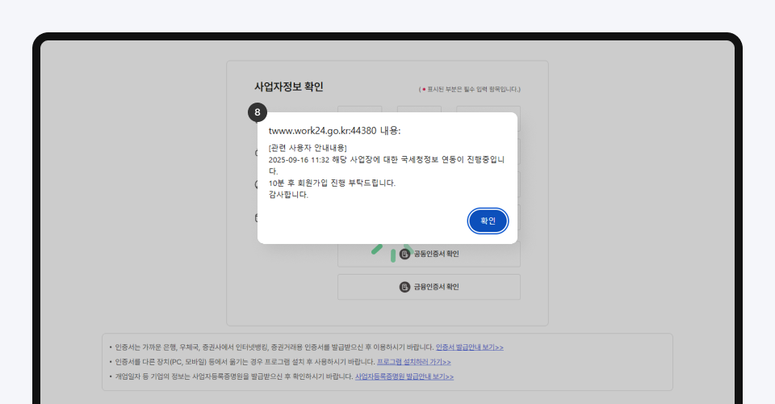This screenshot has height=404, width=775.
Task: Click the certificate icon beside 금융인증서 확인
Action: click(x=405, y=287)
